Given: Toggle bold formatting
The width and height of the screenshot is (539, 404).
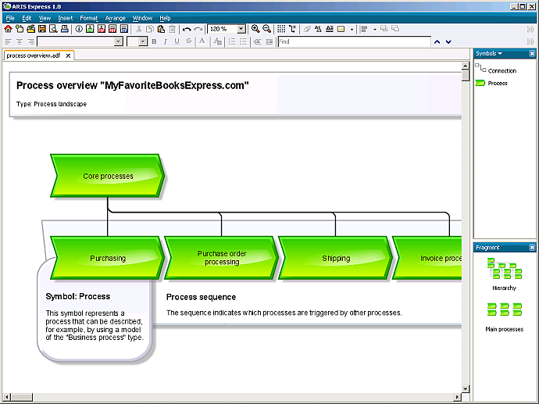Looking at the screenshot, I should click(x=154, y=41).
